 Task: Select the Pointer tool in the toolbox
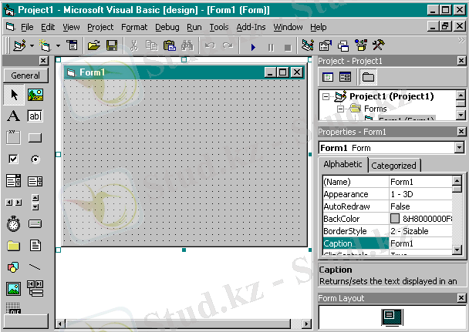[x=14, y=95]
